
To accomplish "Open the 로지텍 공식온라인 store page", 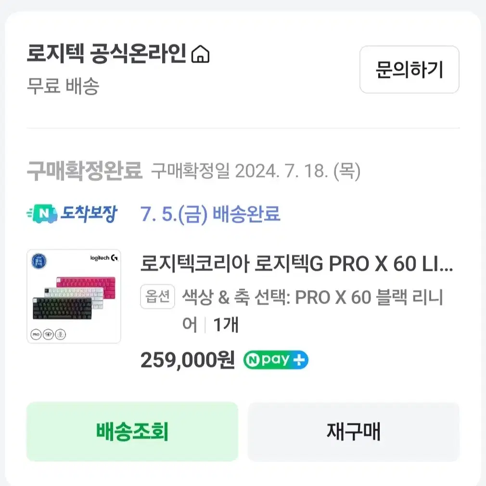I will (106, 53).
